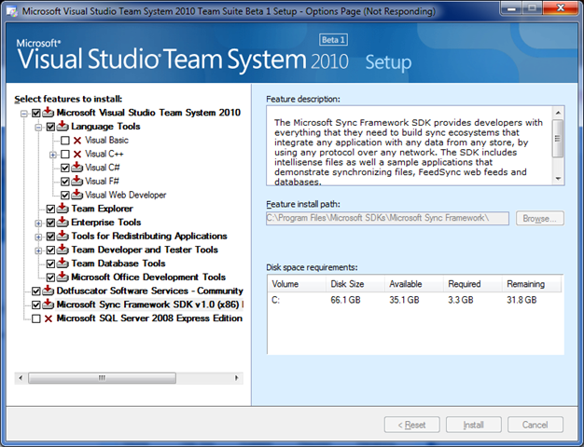Uncheck the Visual Web Developer checkbox
This screenshot has height=447, width=584.
click(x=65, y=196)
